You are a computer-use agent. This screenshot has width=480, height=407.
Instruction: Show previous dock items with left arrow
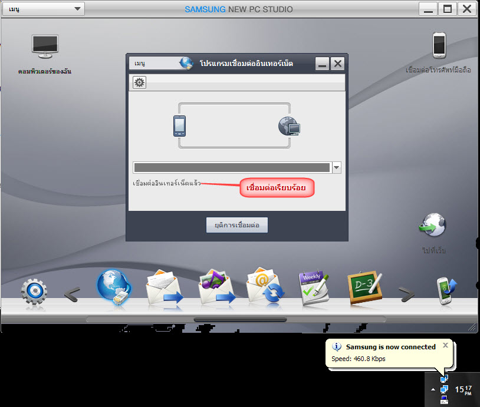(x=73, y=295)
